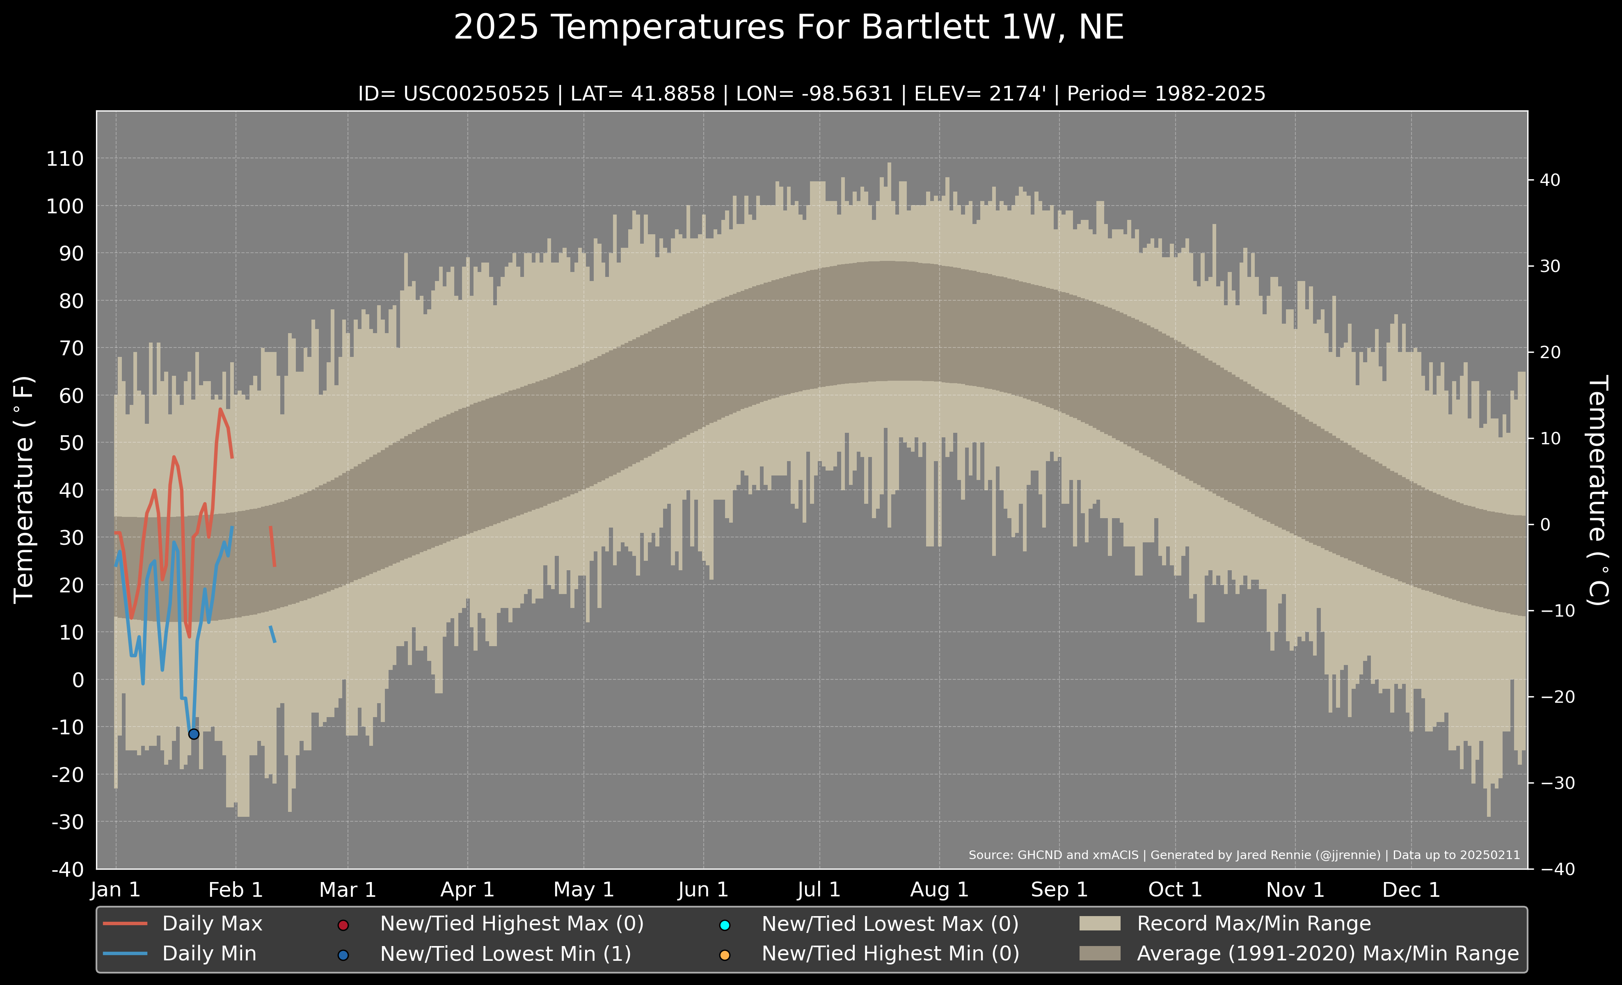Image resolution: width=1622 pixels, height=985 pixels.
Task: Click the 'Temperature (°F)' left axis title
Action: click(24, 489)
